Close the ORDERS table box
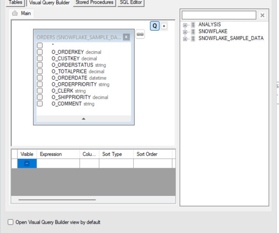 tap(126, 37)
